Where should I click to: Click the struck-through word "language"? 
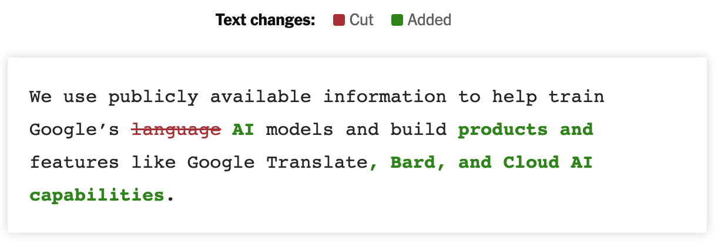(176, 129)
